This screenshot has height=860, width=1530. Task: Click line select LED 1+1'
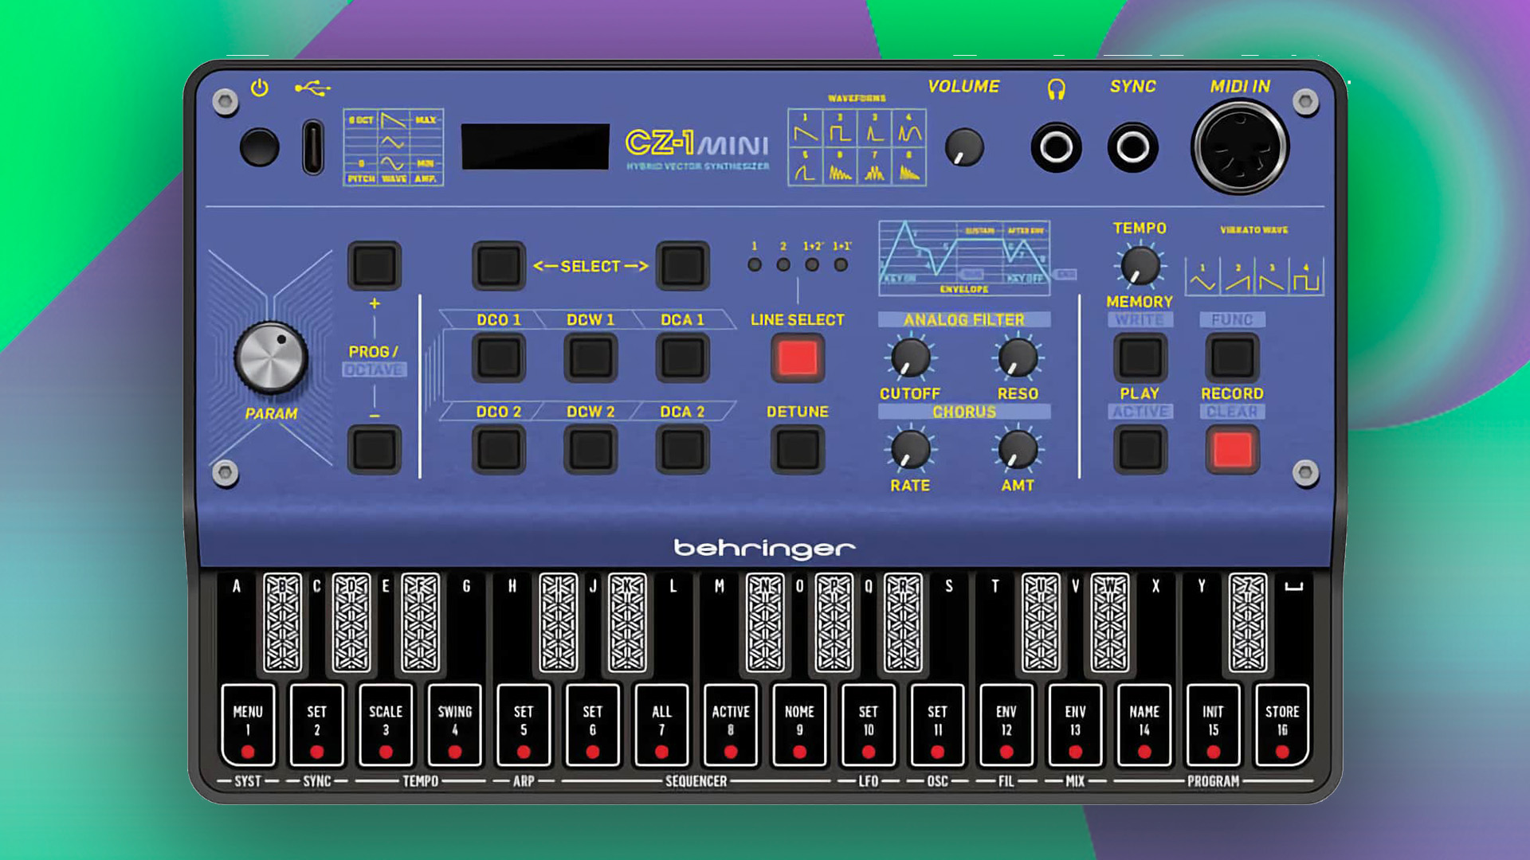click(841, 265)
